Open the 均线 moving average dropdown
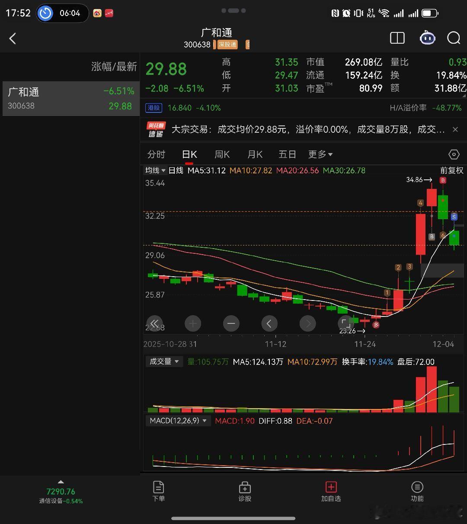467x524 pixels. point(155,170)
